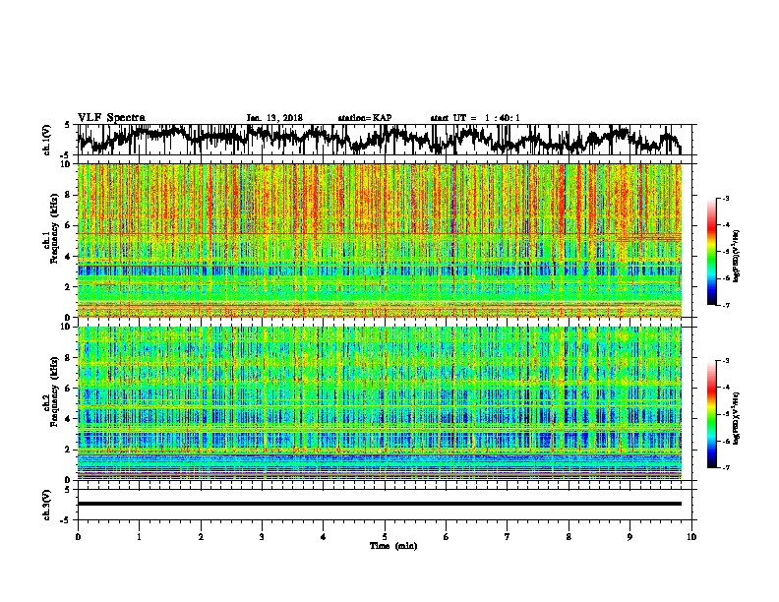This screenshot has width=779, height=602.
Task: Click the ch.2 color bar log(PSD) label
Action: coord(736,419)
